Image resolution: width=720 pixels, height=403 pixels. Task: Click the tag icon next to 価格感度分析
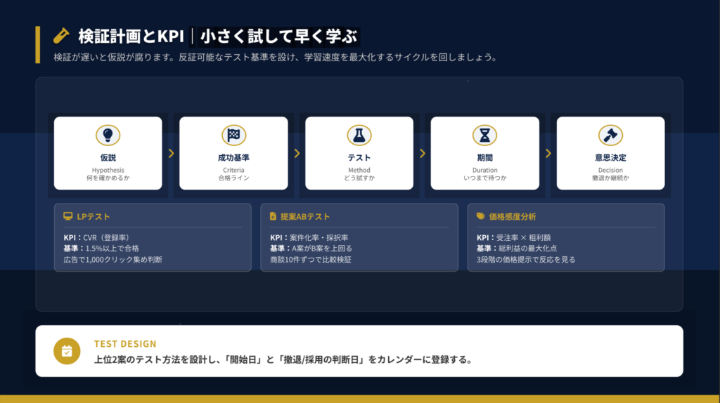[480, 216]
